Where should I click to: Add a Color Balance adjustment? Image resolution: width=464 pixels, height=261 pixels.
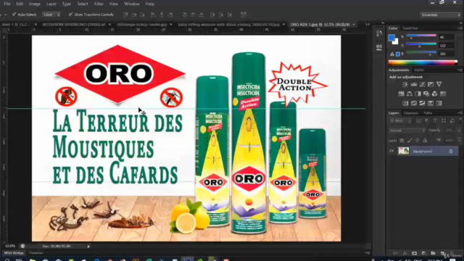(x=409, y=94)
